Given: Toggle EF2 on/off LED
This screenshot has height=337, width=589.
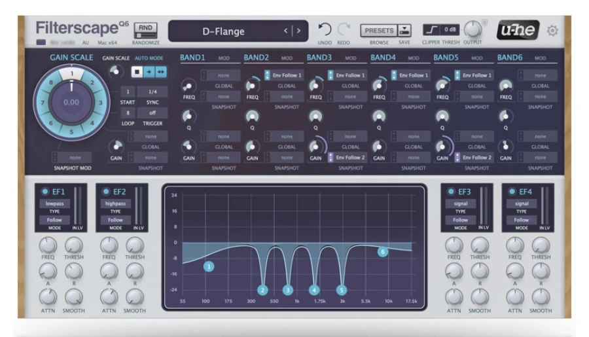Looking at the screenshot, I should point(106,192).
